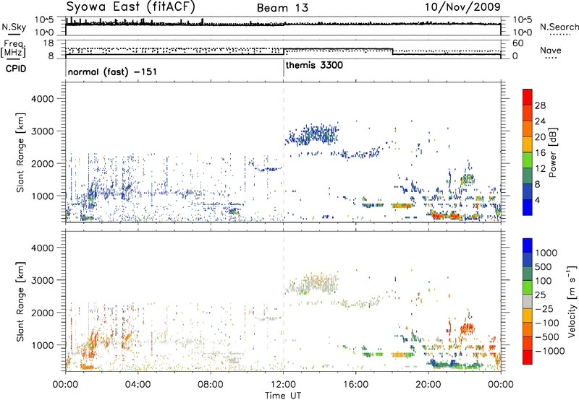The image size is (579, 400).
Task: Click the '16:00' time axis tick label
Action: (x=355, y=385)
